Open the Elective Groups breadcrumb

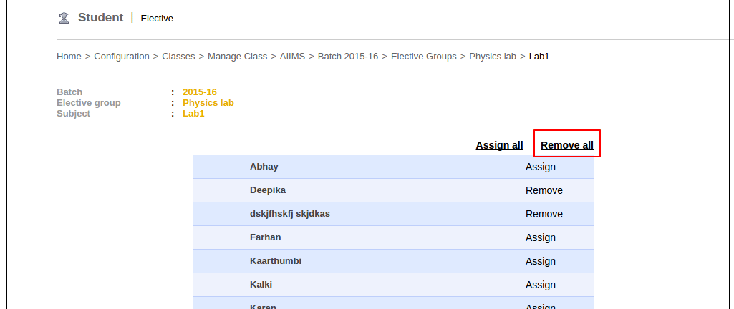[x=424, y=56]
